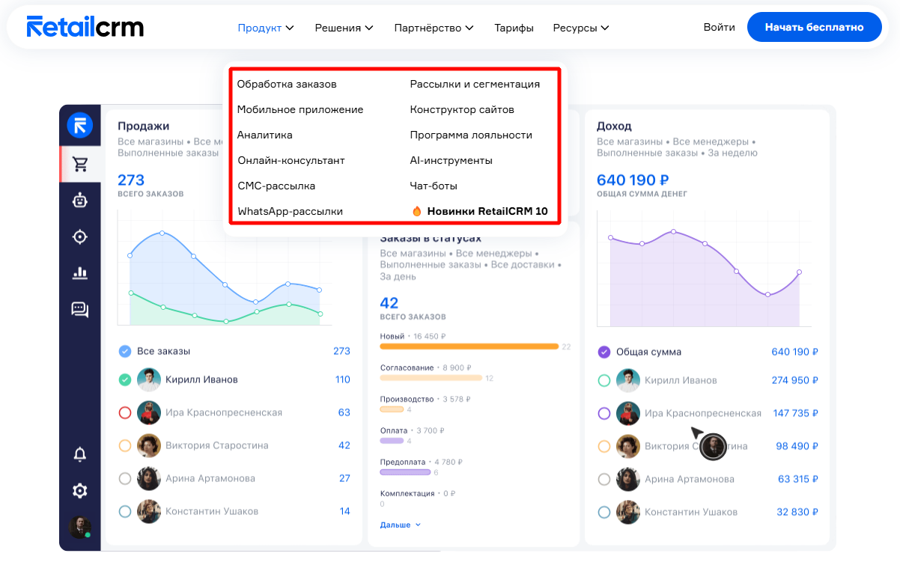This screenshot has width=900, height=583.
Task: Open Онлайн-консультант menu item
Action: 291,160
